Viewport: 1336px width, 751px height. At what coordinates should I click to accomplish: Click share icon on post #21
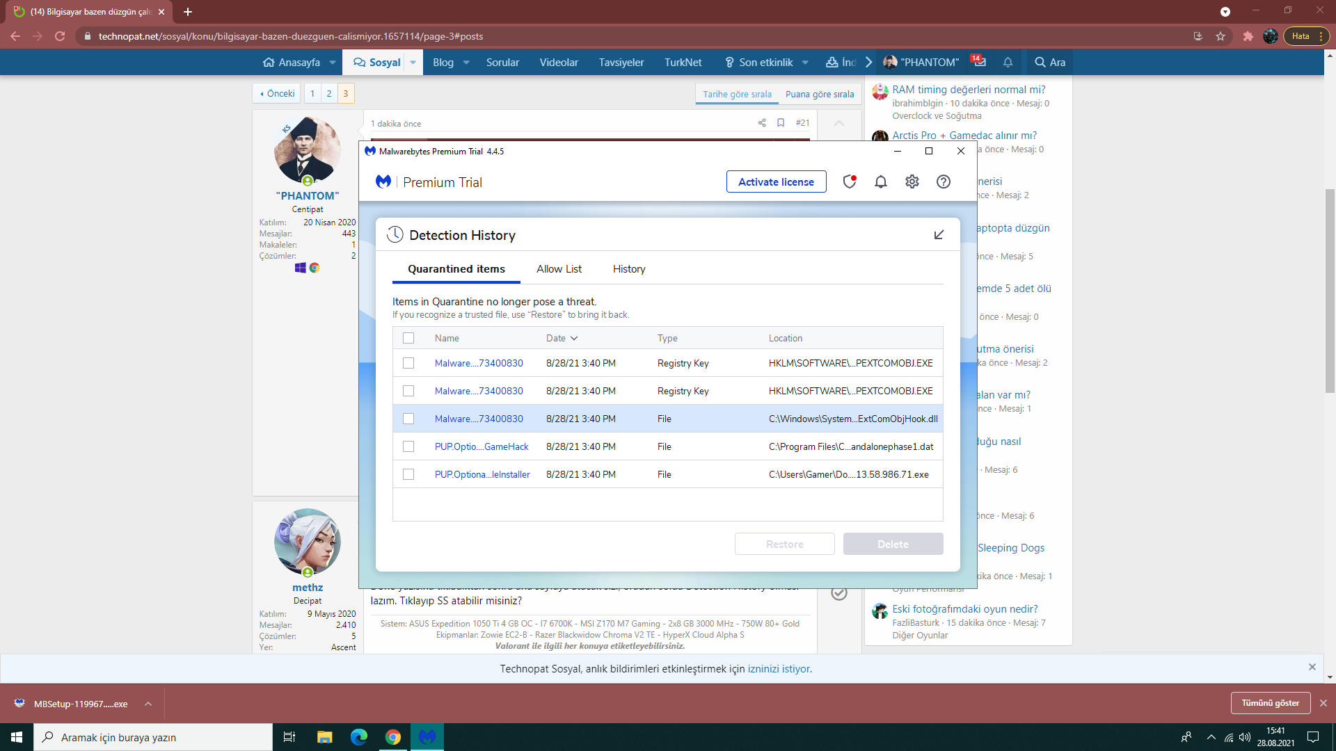click(x=762, y=123)
